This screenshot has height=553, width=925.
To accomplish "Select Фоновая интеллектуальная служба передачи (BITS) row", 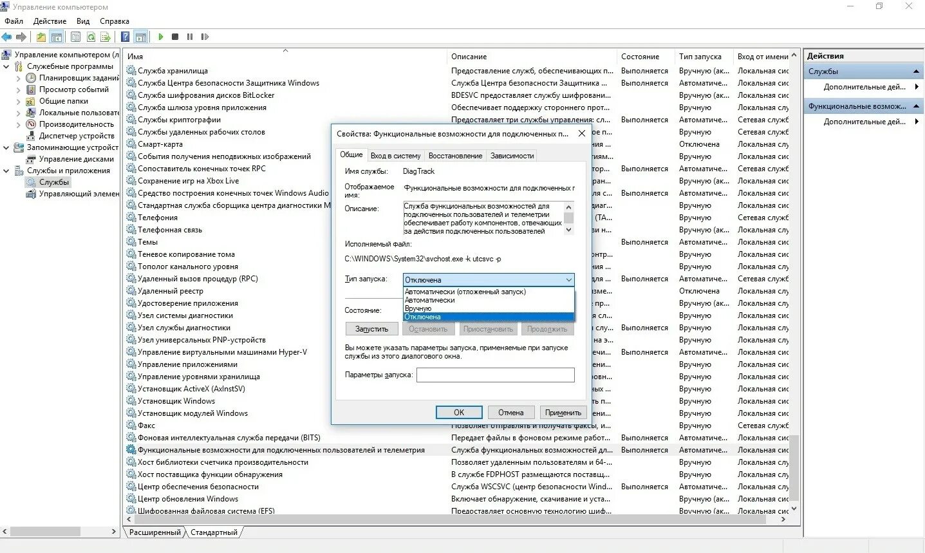I will [x=457, y=438].
